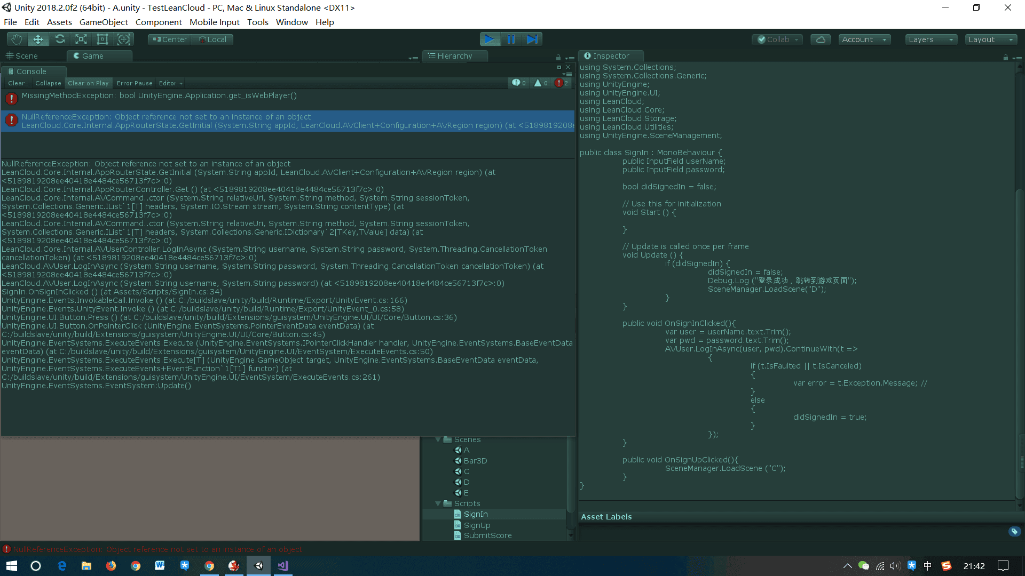Open the GameObject menu
The image size is (1025, 576).
pyautogui.click(x=104, y=22)
